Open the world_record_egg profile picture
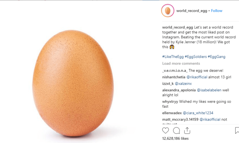 (168, 11)
